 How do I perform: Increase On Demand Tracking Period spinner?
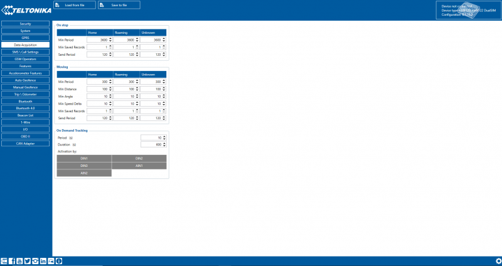coord(165,136)
